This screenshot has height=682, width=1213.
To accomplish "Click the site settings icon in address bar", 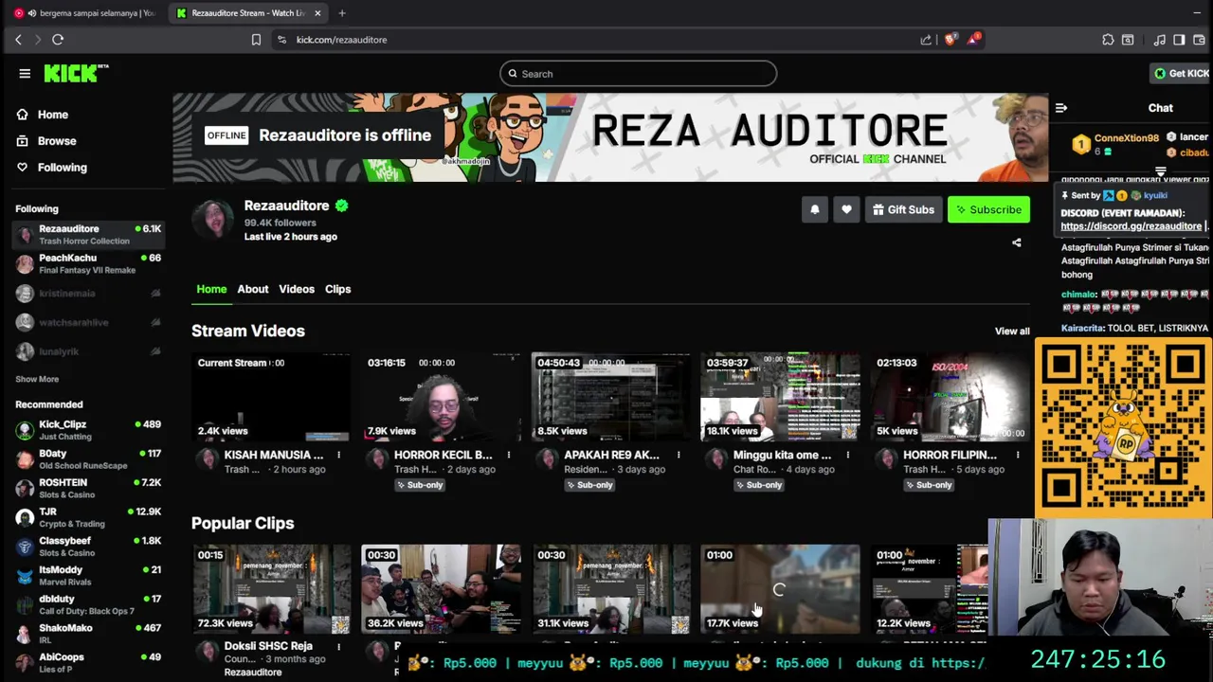I will [281, 40].
